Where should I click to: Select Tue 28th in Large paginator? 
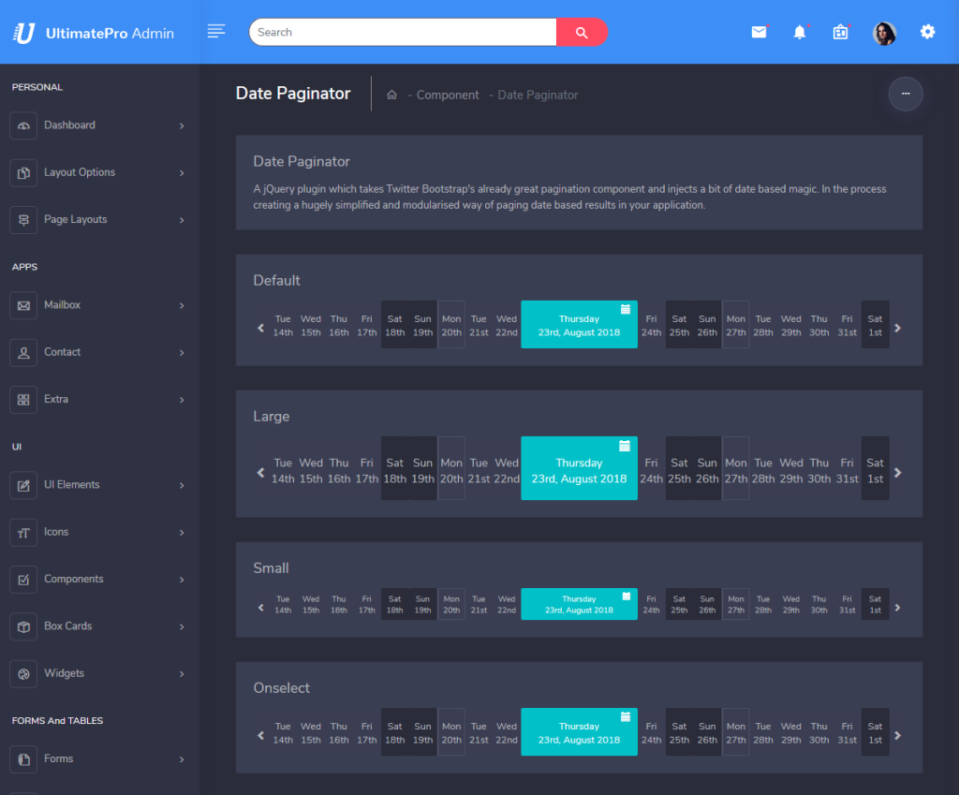[763, 470]
